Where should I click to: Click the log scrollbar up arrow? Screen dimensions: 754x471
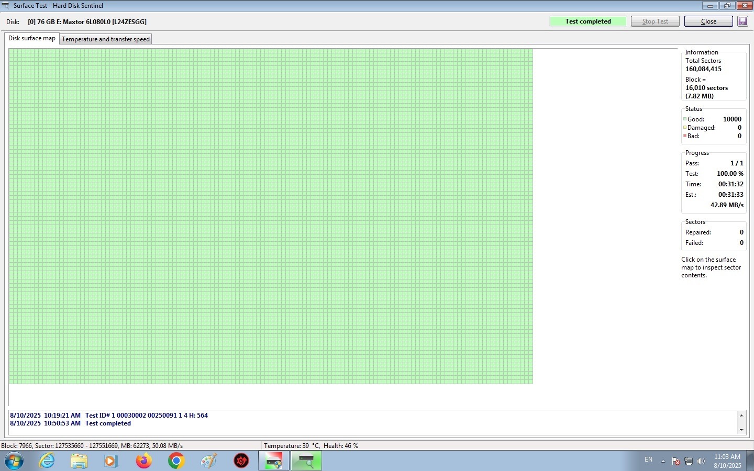pos(741,416)
